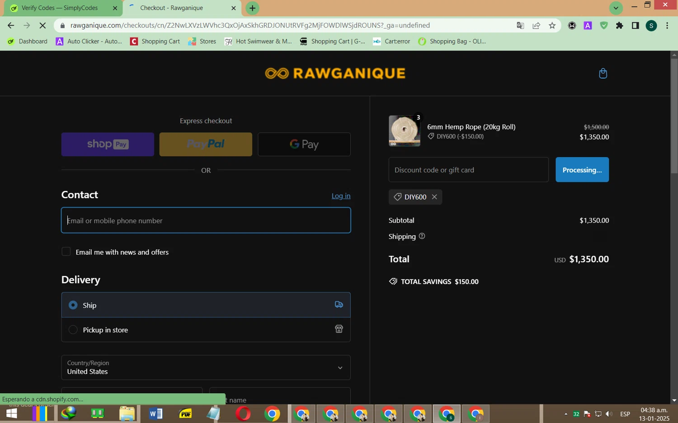The width and height of the screenshot is (678, 423).
Task: Open Opera browser from taskbar
Action: tap(243, 414)
